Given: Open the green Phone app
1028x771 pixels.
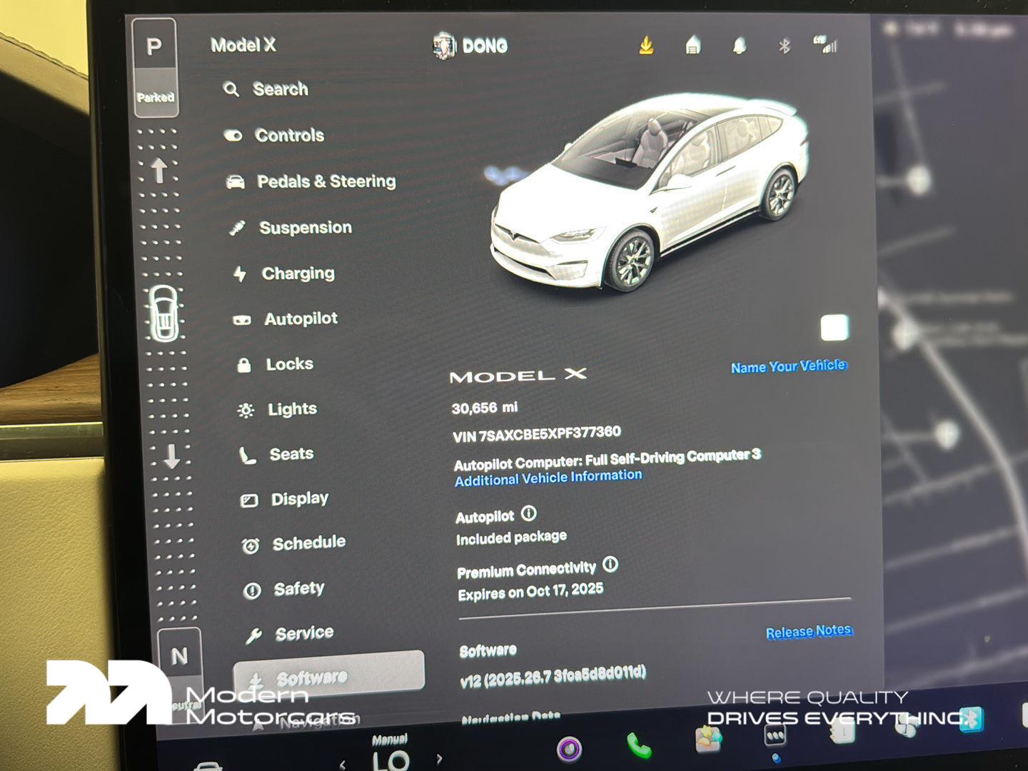Looking at the screenshot, I should [639, 745].
